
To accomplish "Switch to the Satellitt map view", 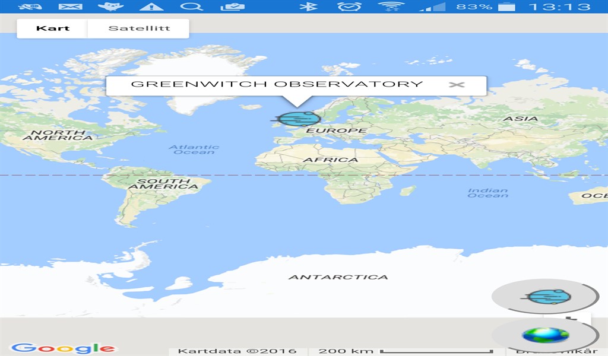I will tap(139, 27).
